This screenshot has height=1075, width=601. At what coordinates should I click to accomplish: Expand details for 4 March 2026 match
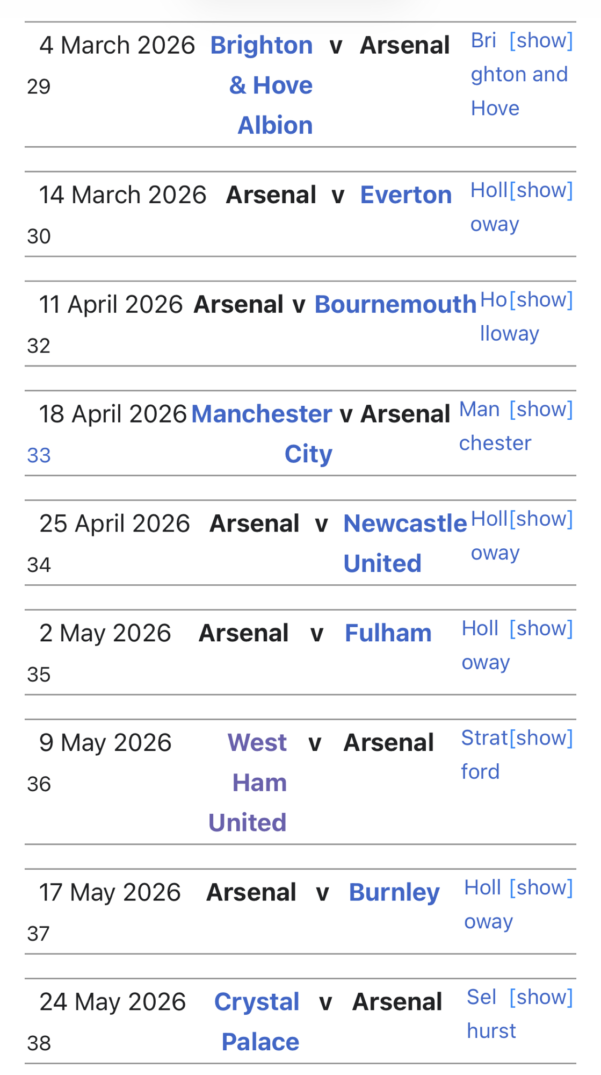[x=541, y=41]
